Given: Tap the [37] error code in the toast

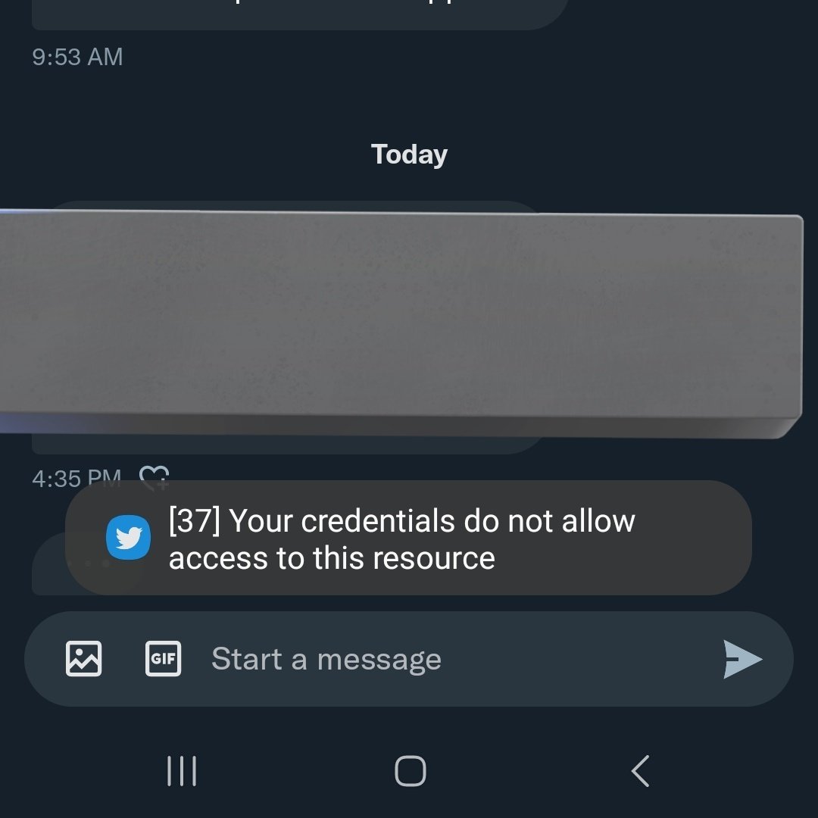Looking at the screenshot, I should point(195,520).
